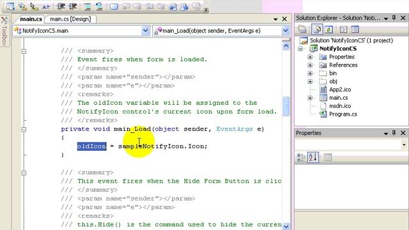Switch Properties to Alphabetical view

pyautogui.click(x=313, y=157)
